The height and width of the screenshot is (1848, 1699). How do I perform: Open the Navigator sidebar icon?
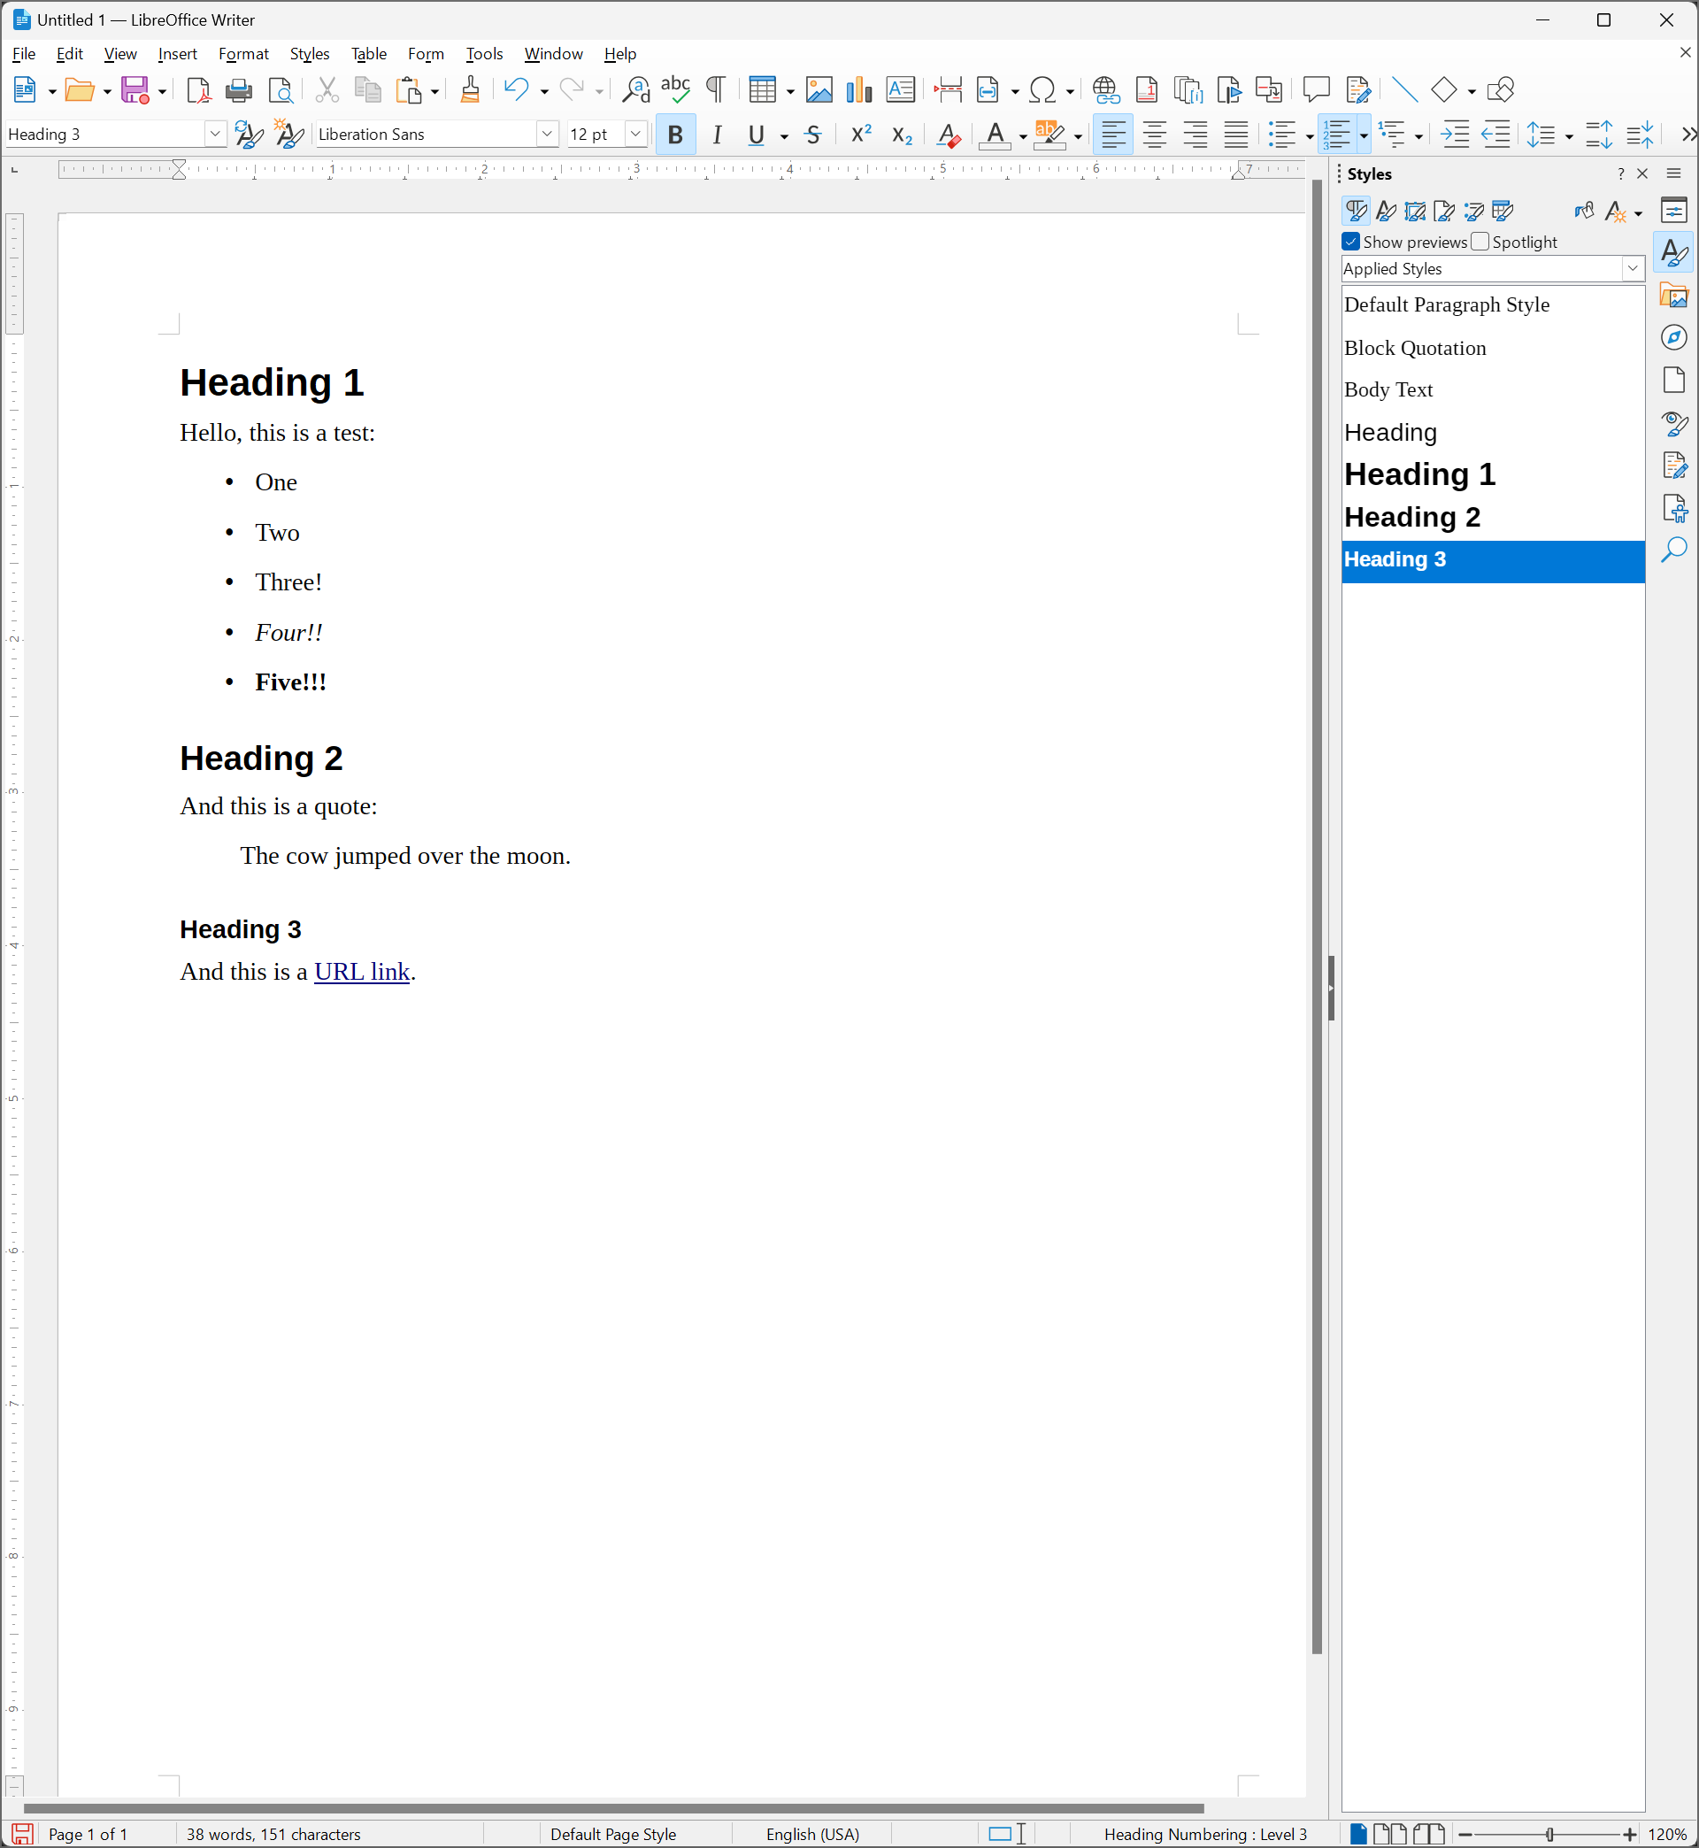1673,337
